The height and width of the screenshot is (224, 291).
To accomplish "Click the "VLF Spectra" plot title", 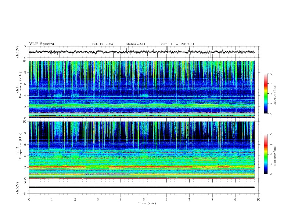I will pyautogui.click(x=42, y=44).
